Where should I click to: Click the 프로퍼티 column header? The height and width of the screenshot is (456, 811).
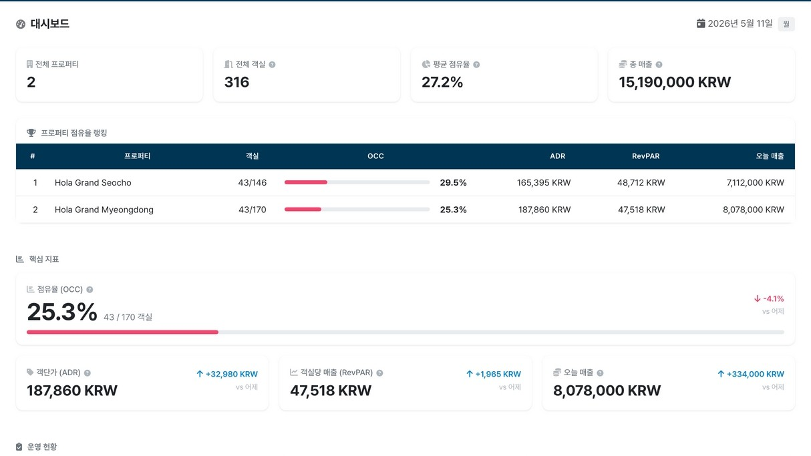(137, 156)
